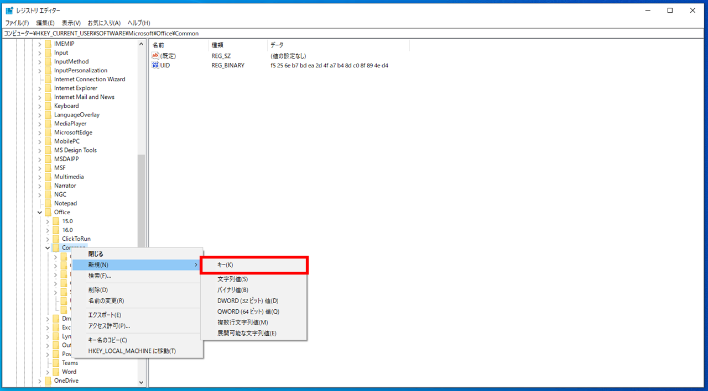Expand the MSF tree node

[x=40, y=168]
